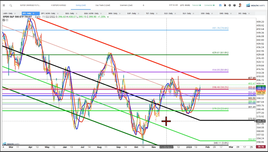
Task: Click the 11/22/2022 crosshair date tag
Action: pos(166,147)
